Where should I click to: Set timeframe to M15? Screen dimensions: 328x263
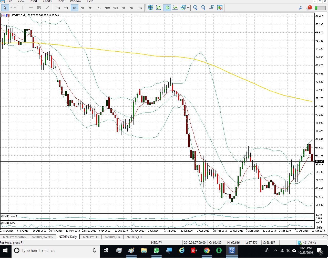coord(115,8)
